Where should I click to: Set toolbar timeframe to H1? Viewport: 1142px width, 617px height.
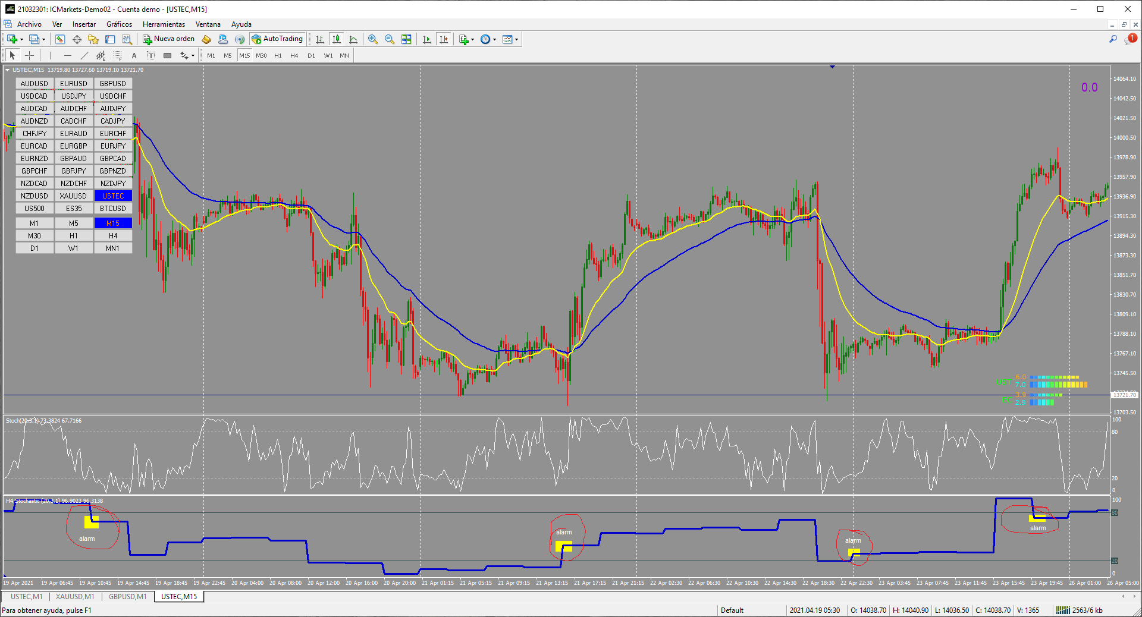pos(278,55)
